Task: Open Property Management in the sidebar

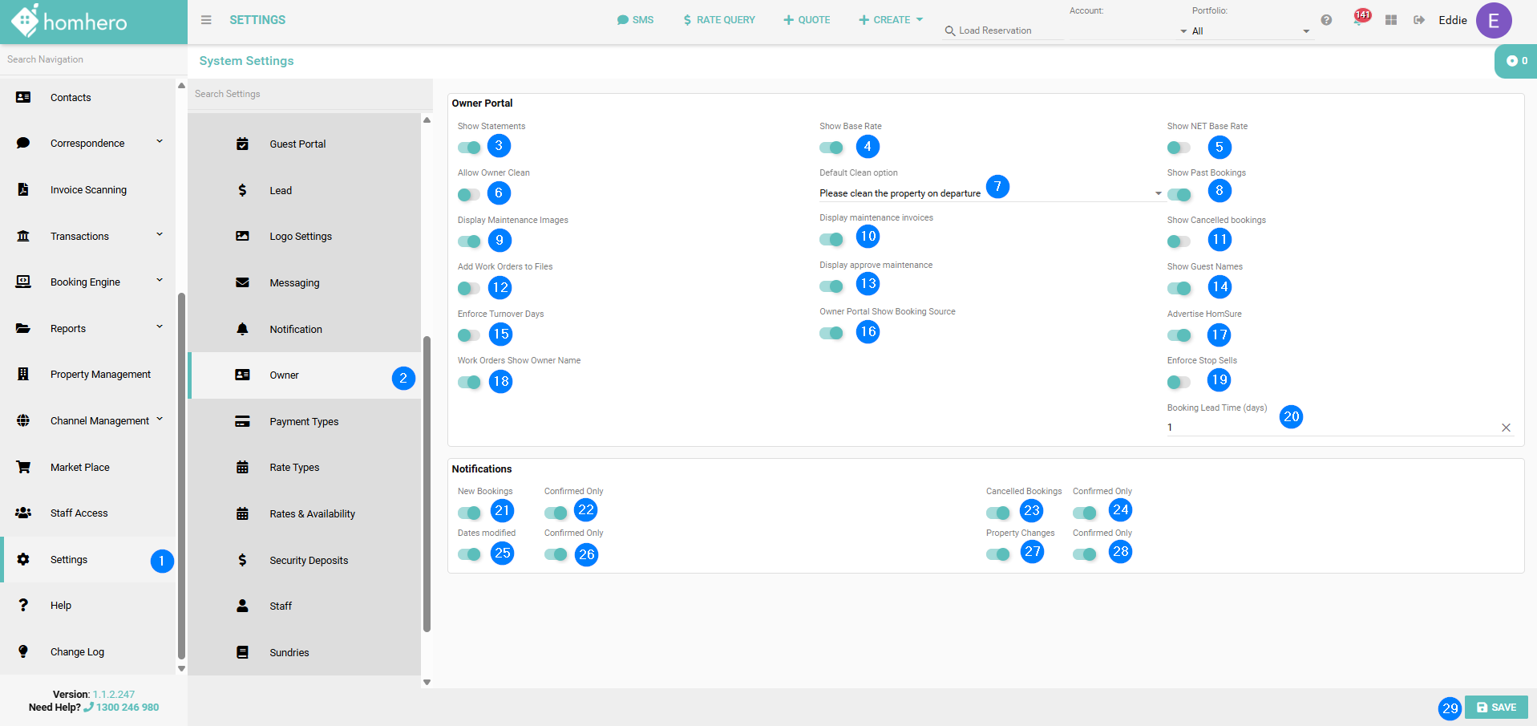Action: (x=100, y=375)
